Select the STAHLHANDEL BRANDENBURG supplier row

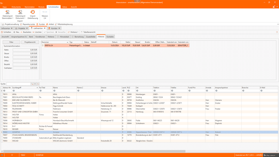(x=23, y=135)
